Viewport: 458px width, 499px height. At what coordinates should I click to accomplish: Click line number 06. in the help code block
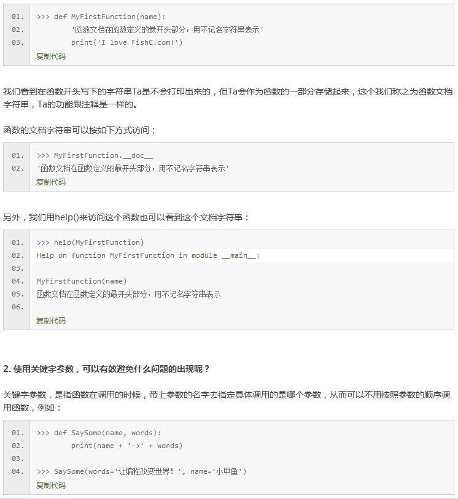coord(18,307)
